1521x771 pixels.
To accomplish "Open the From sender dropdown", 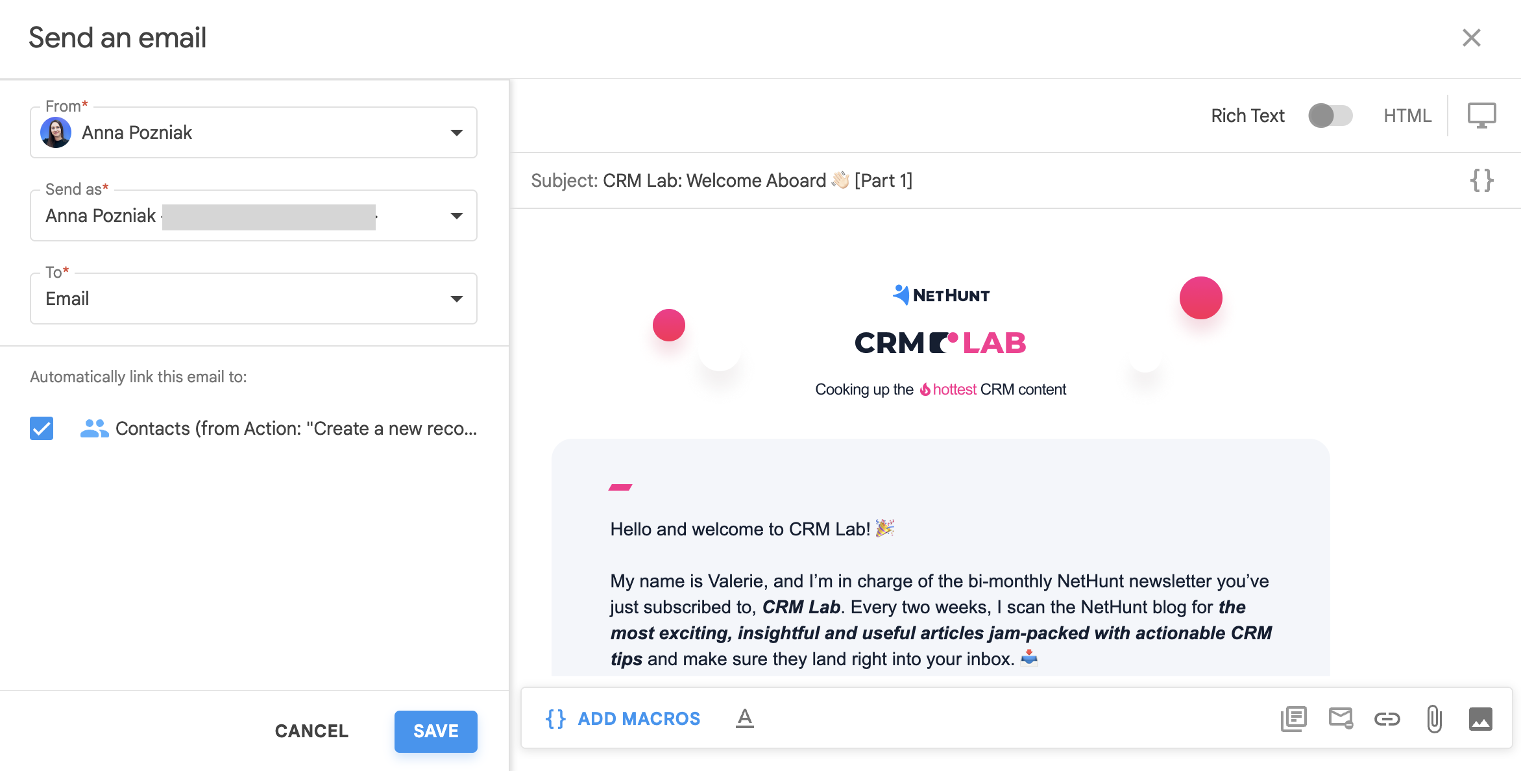I will point(254,132).
